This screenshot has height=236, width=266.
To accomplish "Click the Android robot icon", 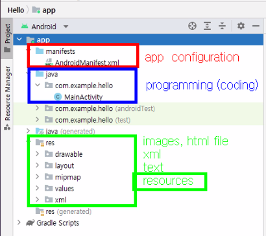I will pos(25,26).
